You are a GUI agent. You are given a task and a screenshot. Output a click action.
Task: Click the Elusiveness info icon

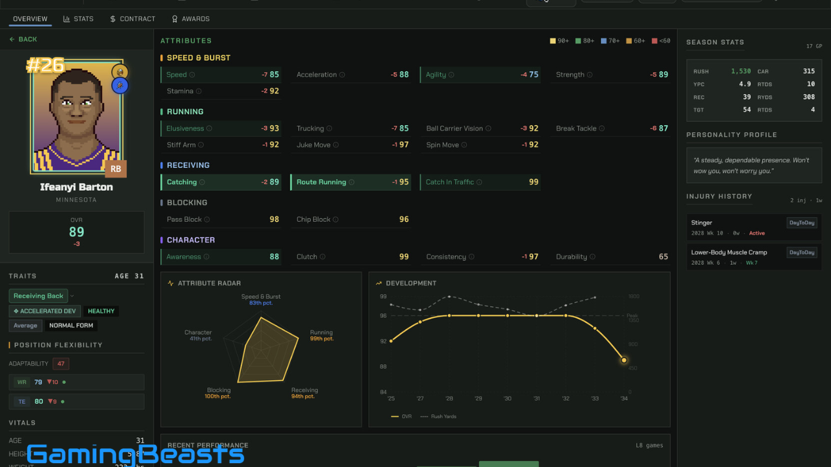(209, 128)
